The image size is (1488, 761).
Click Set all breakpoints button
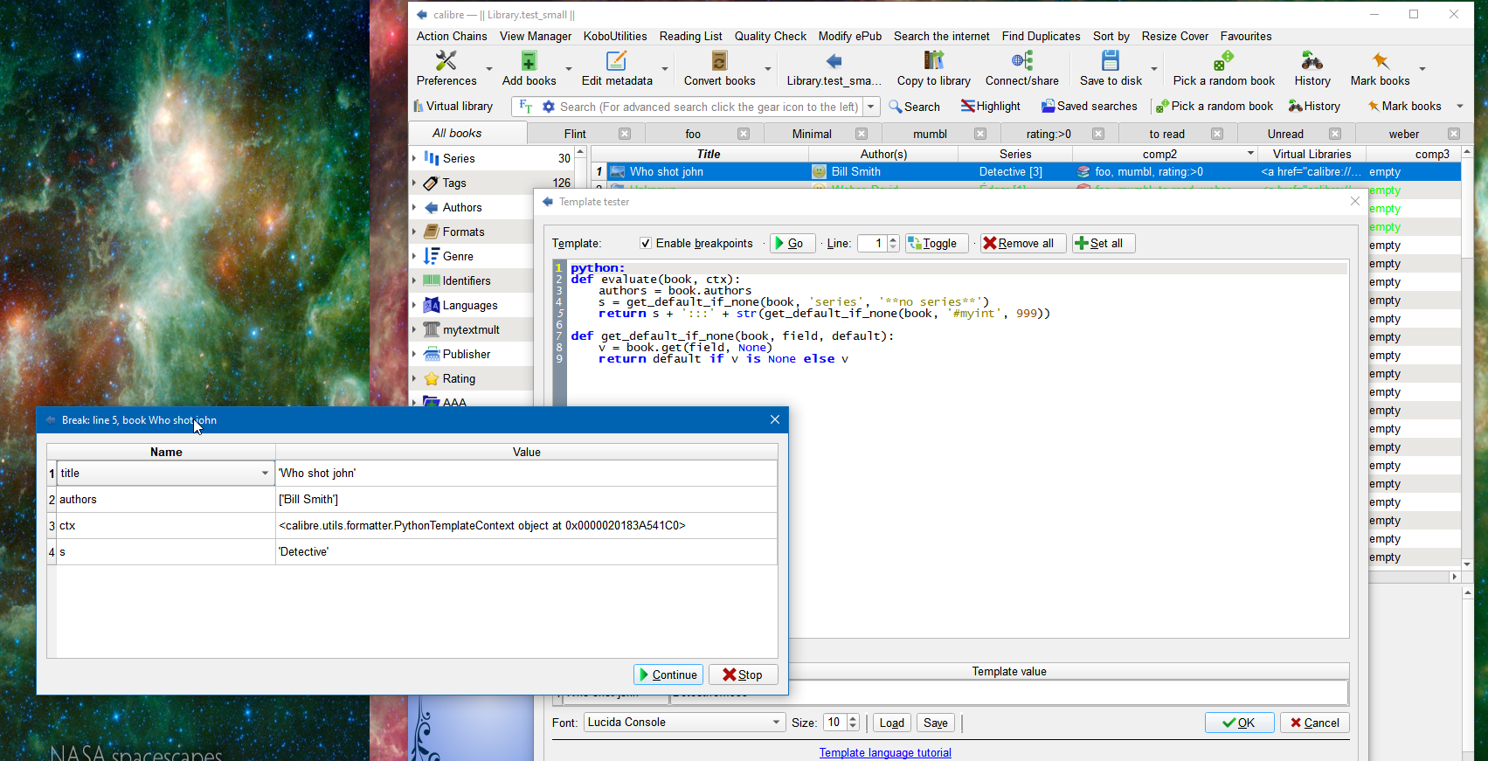point(1104,244)
